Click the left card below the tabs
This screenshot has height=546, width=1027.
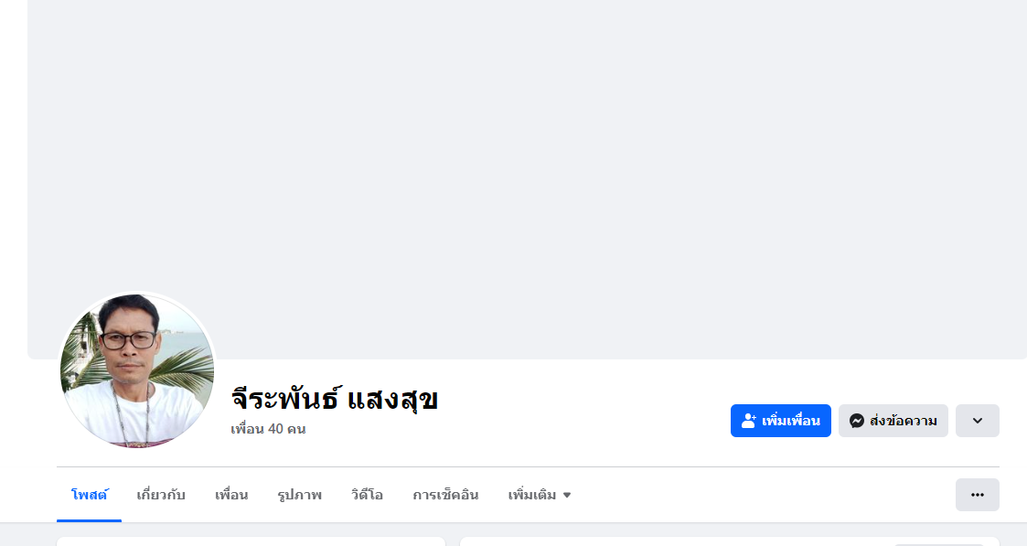[251, 541]
